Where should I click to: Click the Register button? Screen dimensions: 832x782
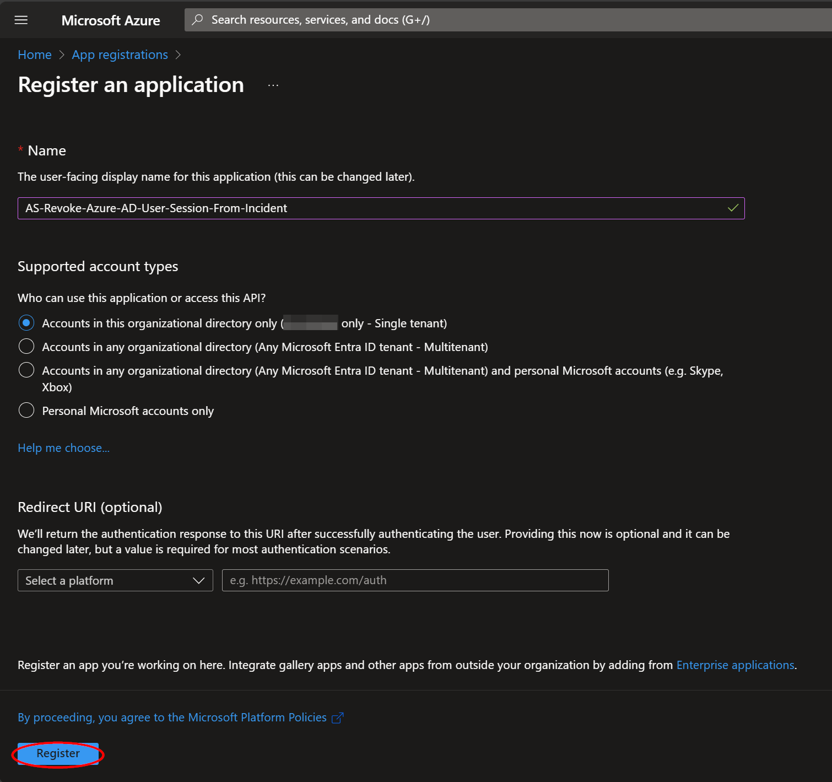point(58,754)
